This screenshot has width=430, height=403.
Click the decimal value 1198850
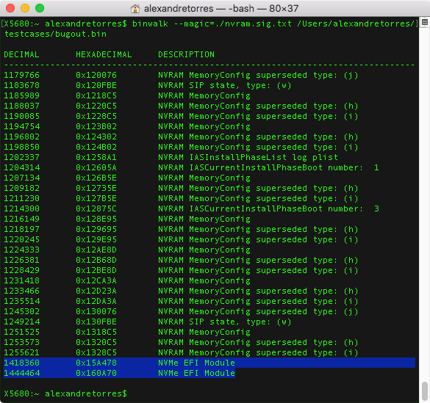21,147
